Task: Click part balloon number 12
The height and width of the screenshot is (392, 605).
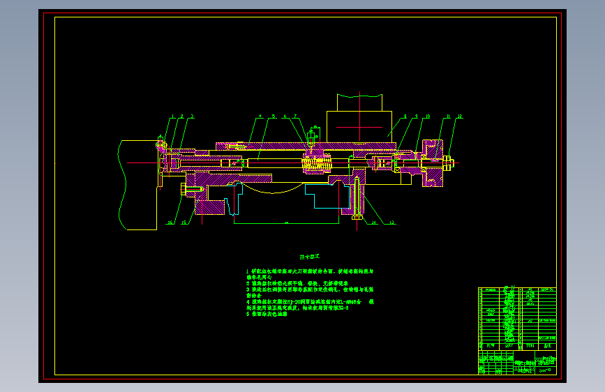Action: click(460, 116)
